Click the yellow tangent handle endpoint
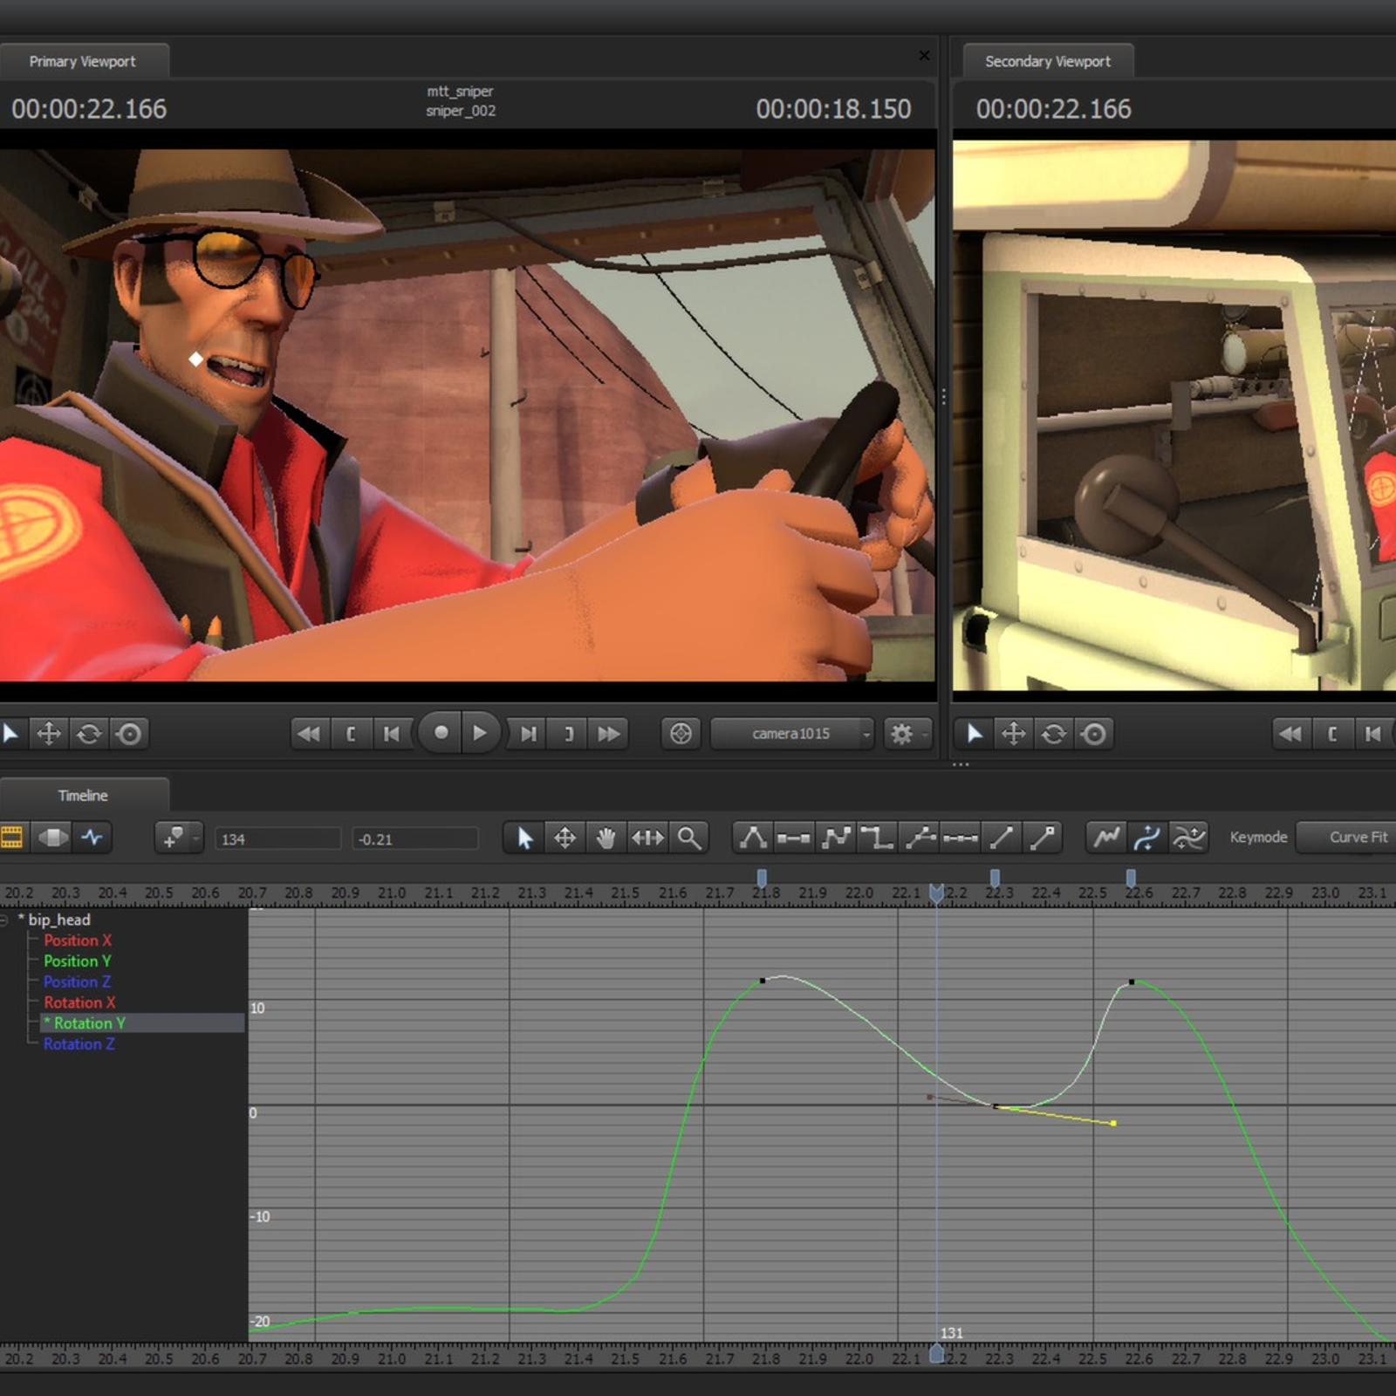The width and height of the screenshot is (1396, 1396). pos(1113,1123)
